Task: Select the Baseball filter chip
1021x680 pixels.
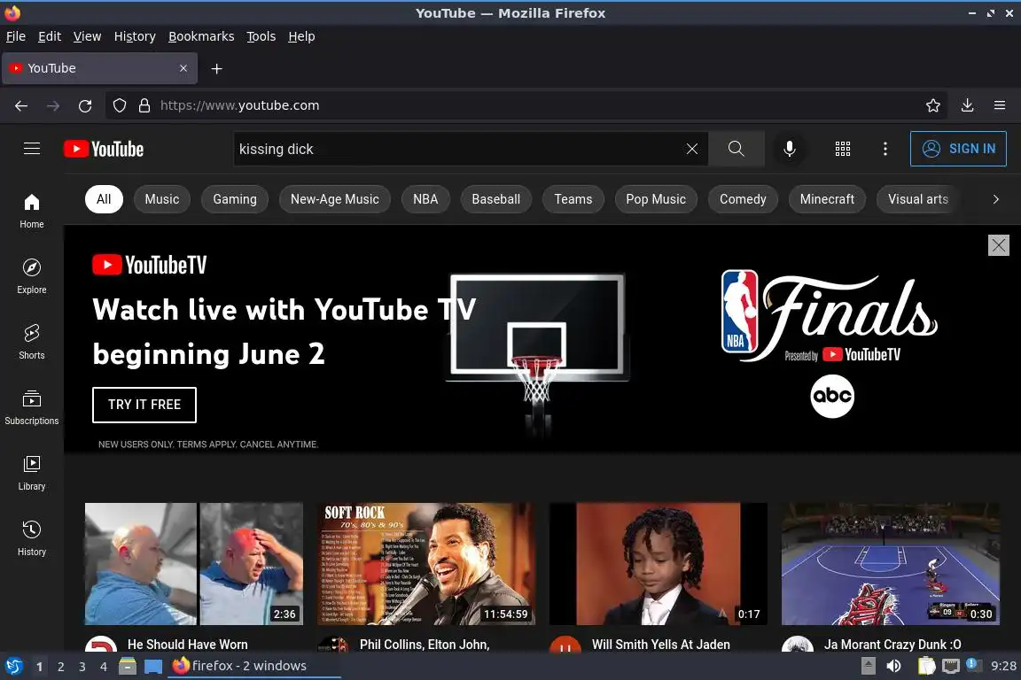Action: (495, 199)
